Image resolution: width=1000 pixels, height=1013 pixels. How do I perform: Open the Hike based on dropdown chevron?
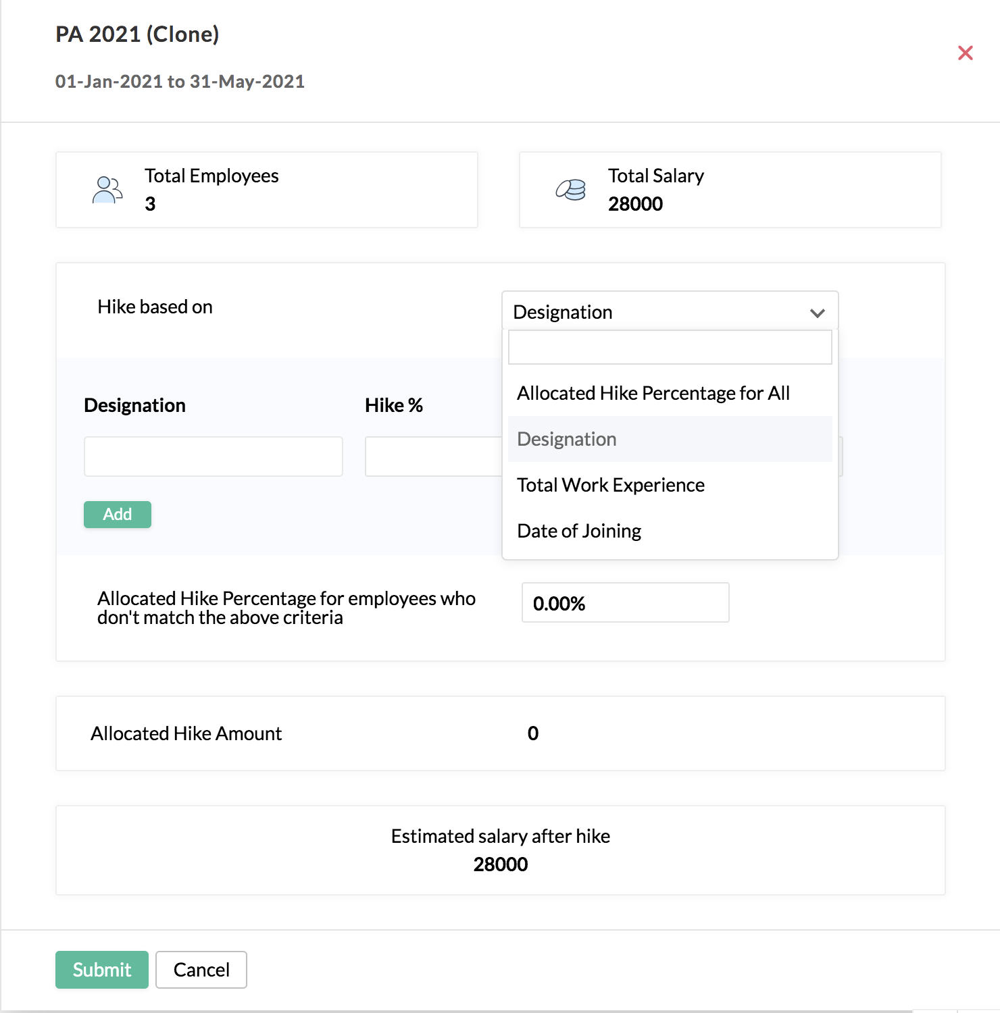click(x=817, y=313)
